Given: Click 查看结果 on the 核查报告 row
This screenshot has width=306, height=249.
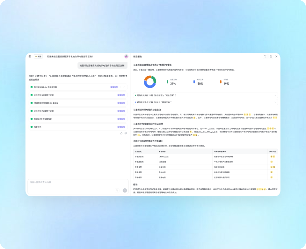Looking at the screenshot, I should (121, 127).
